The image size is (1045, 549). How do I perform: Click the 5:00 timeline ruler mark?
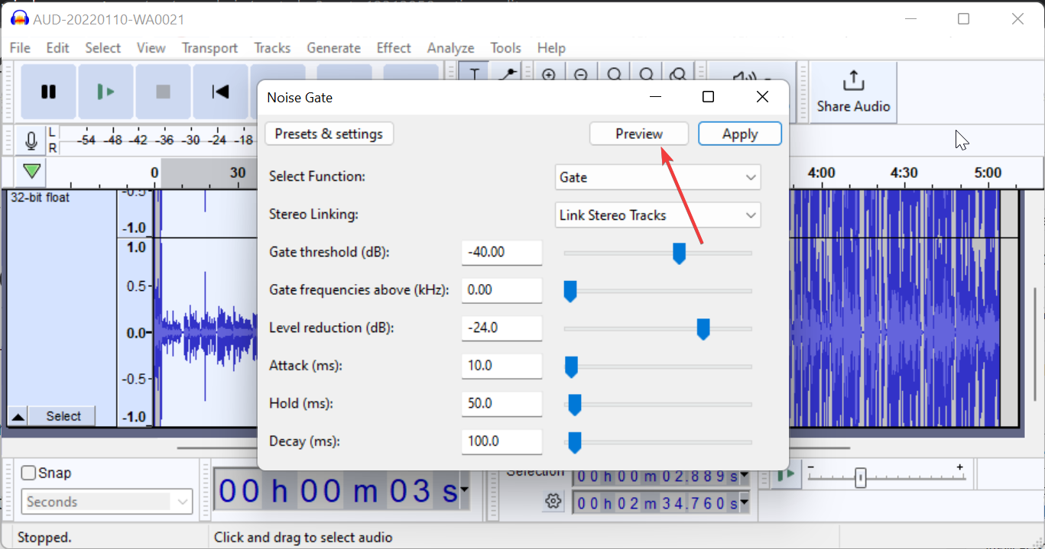pyautogui.click(x=988, y=173)
